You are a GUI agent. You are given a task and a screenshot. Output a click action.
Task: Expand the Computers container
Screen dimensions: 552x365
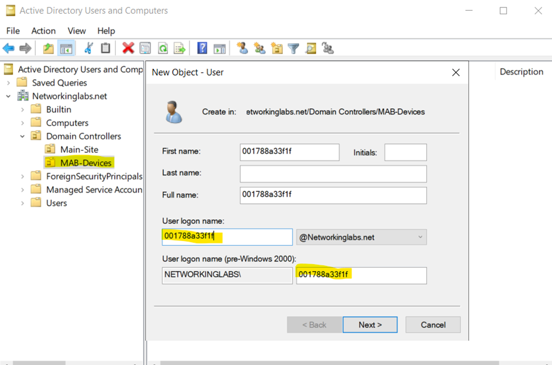[23, 123]
